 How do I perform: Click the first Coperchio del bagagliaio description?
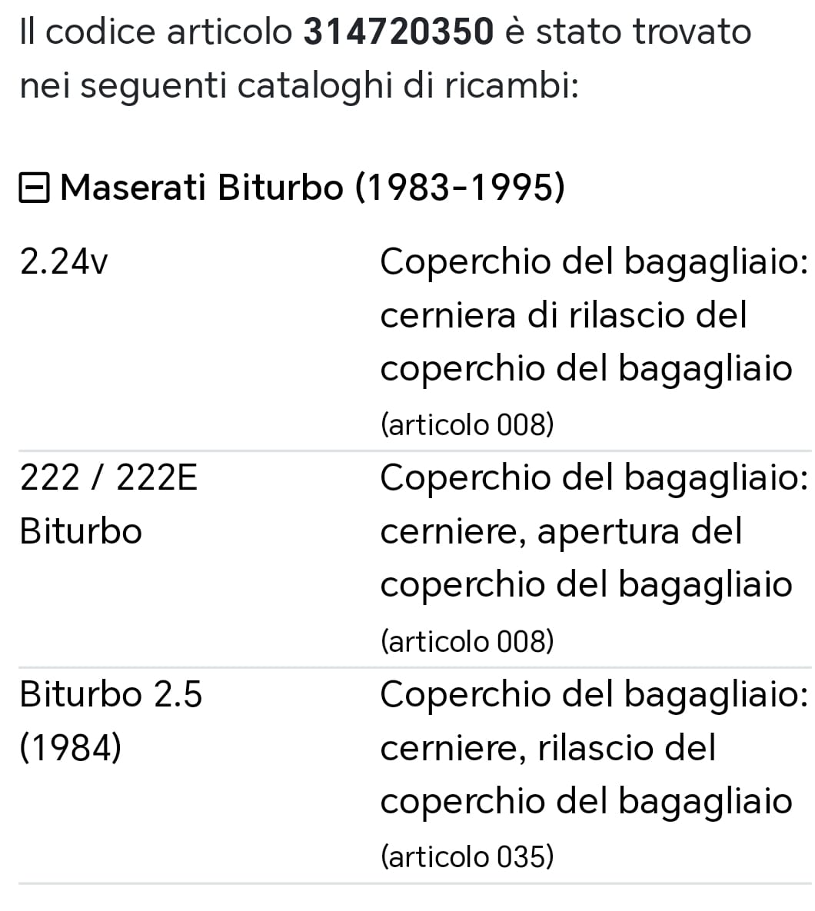[x=592, y=261]
